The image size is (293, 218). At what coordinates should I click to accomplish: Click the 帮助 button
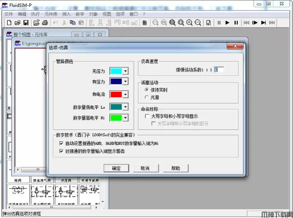tap(176, 168)
